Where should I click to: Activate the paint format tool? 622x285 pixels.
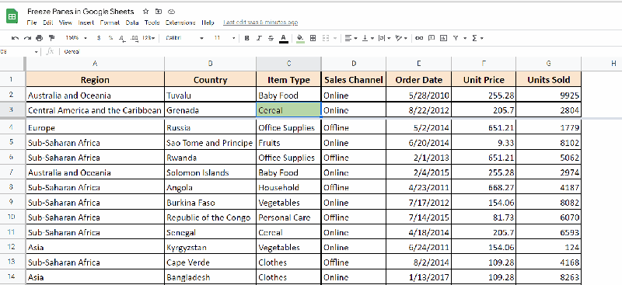point(51,38)
